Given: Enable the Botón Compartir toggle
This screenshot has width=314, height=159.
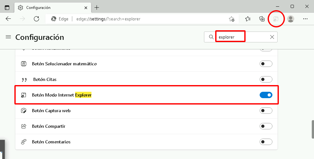Looking at the screenshot, I should click(x=266, y=126).
